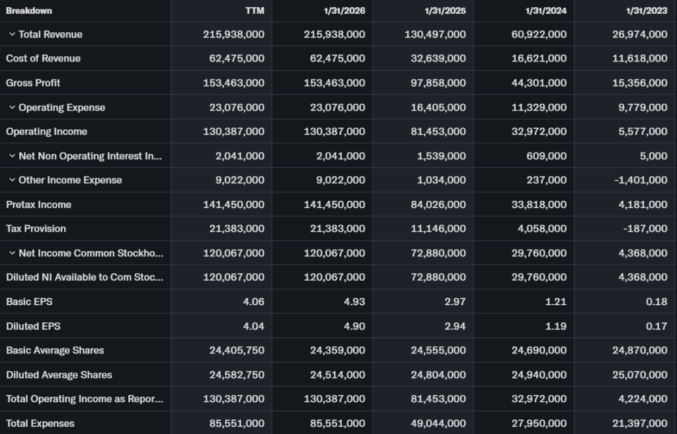Select the Tax Provision row label
Image resolution: width=677 pixels, height=434 pixels.
pos(36,229)
